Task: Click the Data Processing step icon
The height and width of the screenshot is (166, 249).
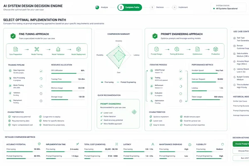Action: pyautogui.click(x=10, y=78)
